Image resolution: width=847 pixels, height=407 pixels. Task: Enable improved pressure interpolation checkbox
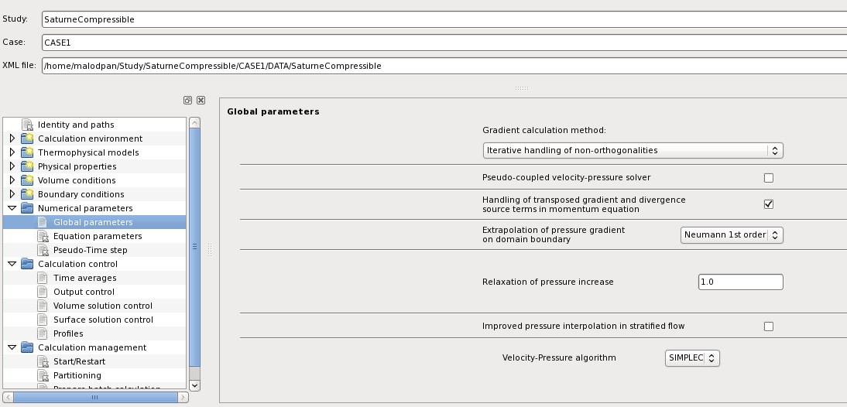tap(769, 327)
